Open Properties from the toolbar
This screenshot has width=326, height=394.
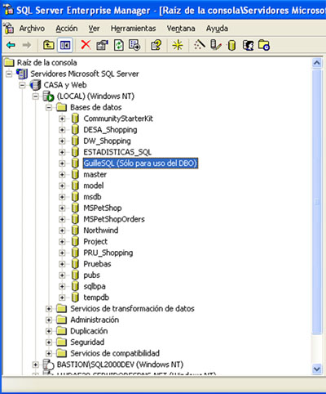102,45
